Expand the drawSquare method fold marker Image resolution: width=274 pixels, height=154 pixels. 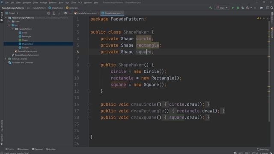tap(89, 118)
